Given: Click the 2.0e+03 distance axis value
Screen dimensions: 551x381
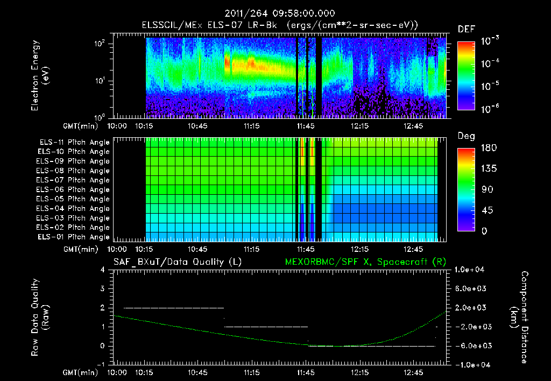Looking at the screenshot, I should point(471,307).
